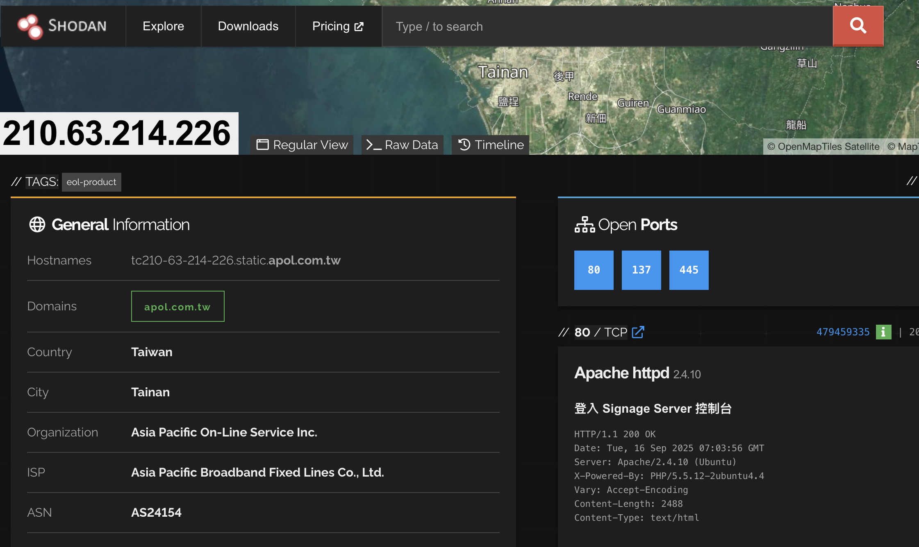The height and width of the screenshot is (547, 919).
Task: Jump to open port 80
Action: point(594,270)
